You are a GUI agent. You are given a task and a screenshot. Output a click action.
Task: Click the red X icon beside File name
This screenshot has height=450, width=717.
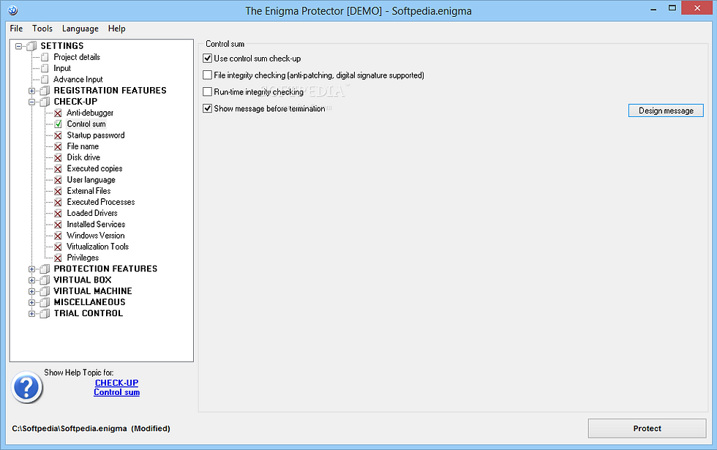point(58,146)
